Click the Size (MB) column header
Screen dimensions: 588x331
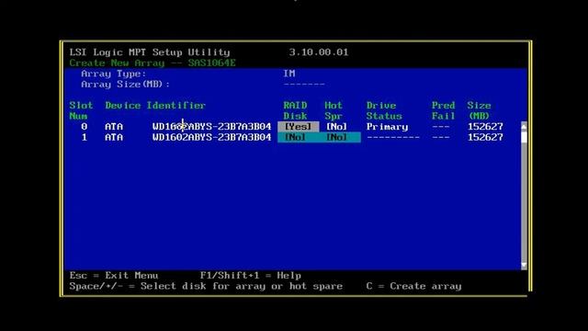click(479, 110)
